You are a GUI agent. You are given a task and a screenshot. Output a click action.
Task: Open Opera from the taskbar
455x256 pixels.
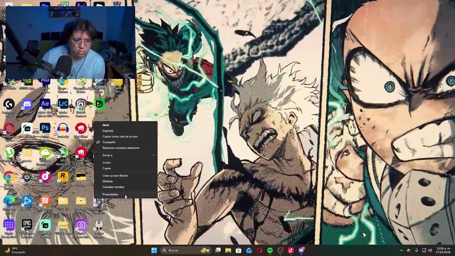[259, 250]
